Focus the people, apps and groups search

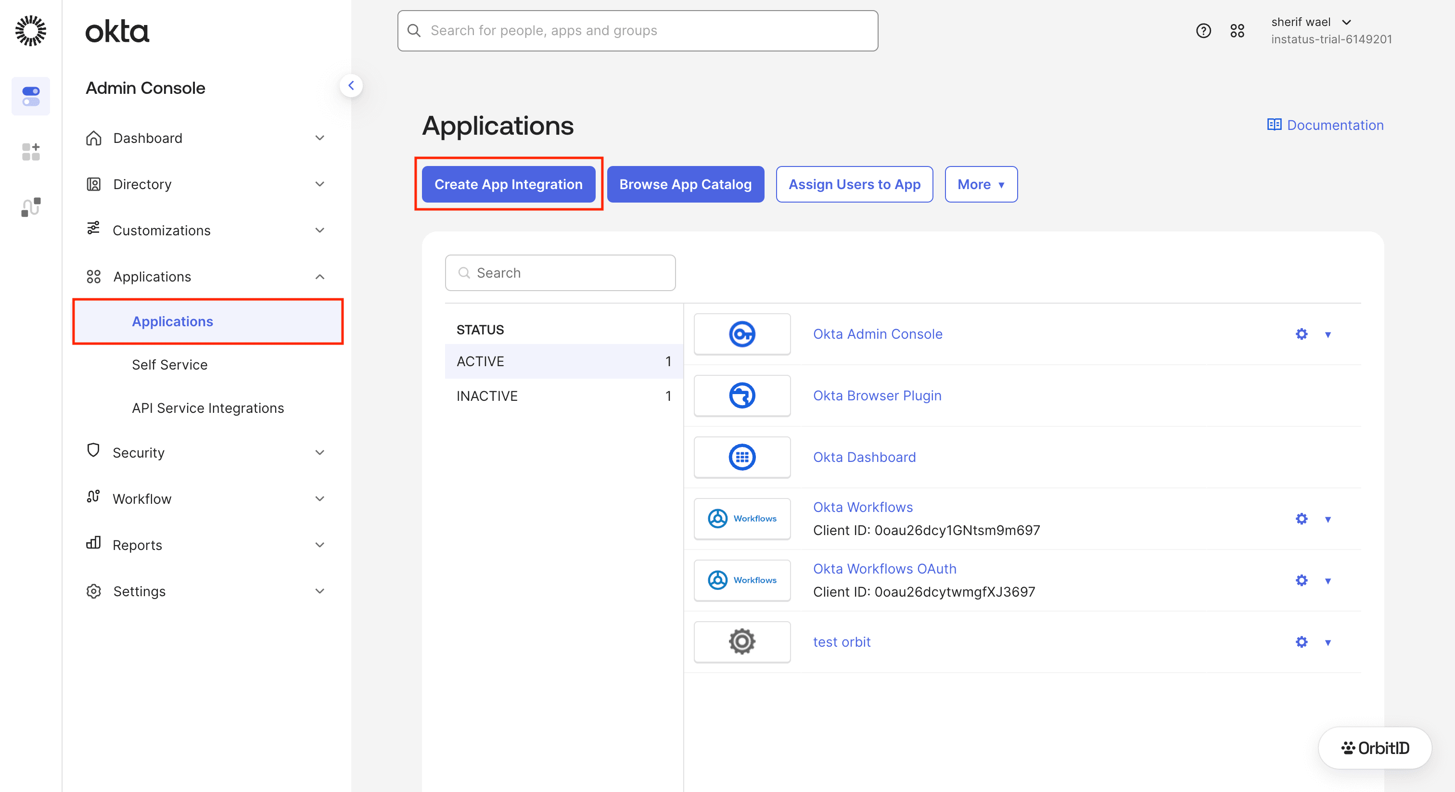coord(637,30)
